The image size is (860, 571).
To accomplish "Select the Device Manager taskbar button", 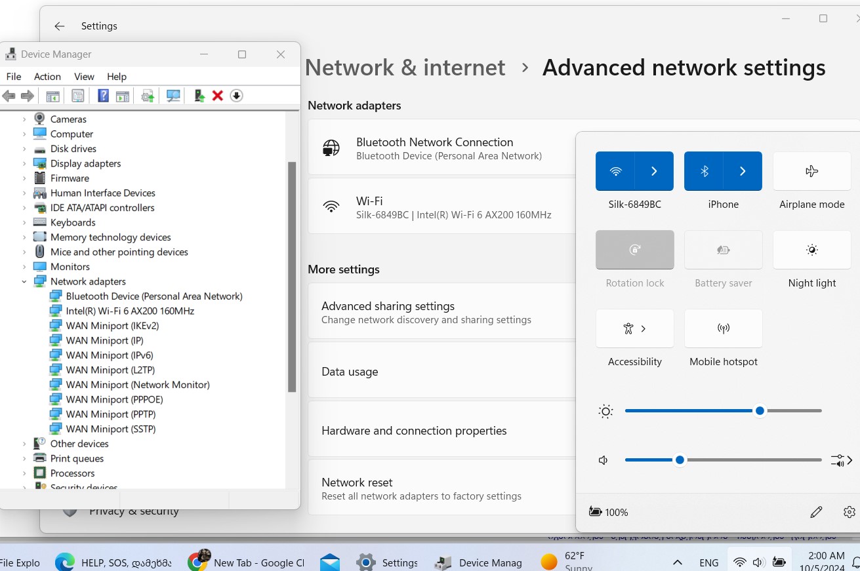I will coord(478,562).
